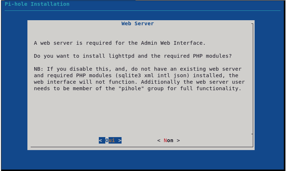Choose the Non button
Viewport: 286px width, 171px height.
tap(168, 140)
